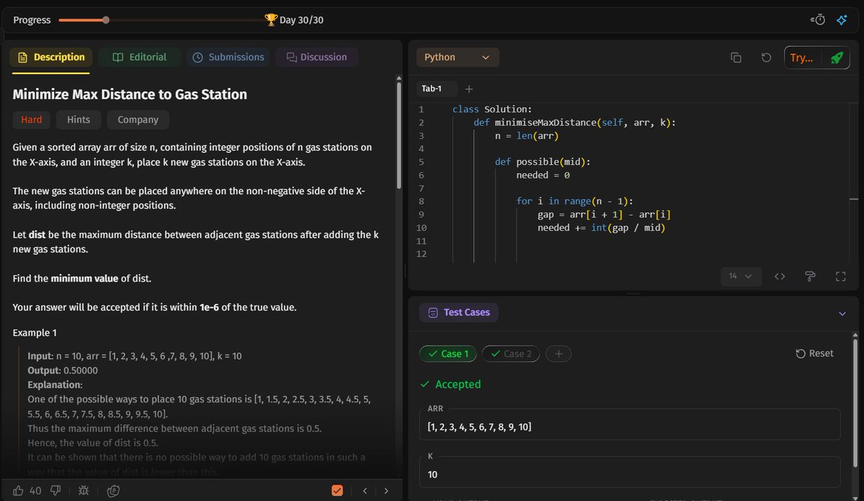
Task: Select test Case 2
Action: pos(510,354)
